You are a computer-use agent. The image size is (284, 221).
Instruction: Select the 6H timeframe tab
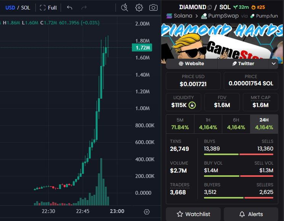[236, 124]
